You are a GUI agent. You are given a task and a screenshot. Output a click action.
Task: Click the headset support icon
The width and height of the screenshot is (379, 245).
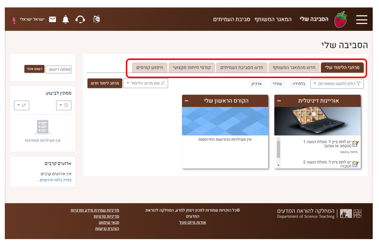pos(80,19)
